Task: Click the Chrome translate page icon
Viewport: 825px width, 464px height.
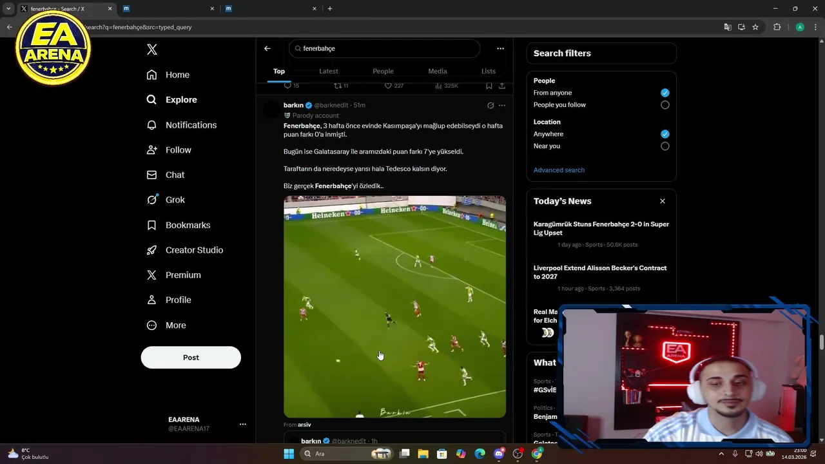Action: 728,27
